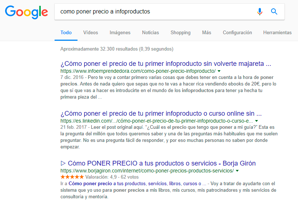Screen dimensions: 298x207
Task: Click the Google logo
Action: [x=27, y=12]
